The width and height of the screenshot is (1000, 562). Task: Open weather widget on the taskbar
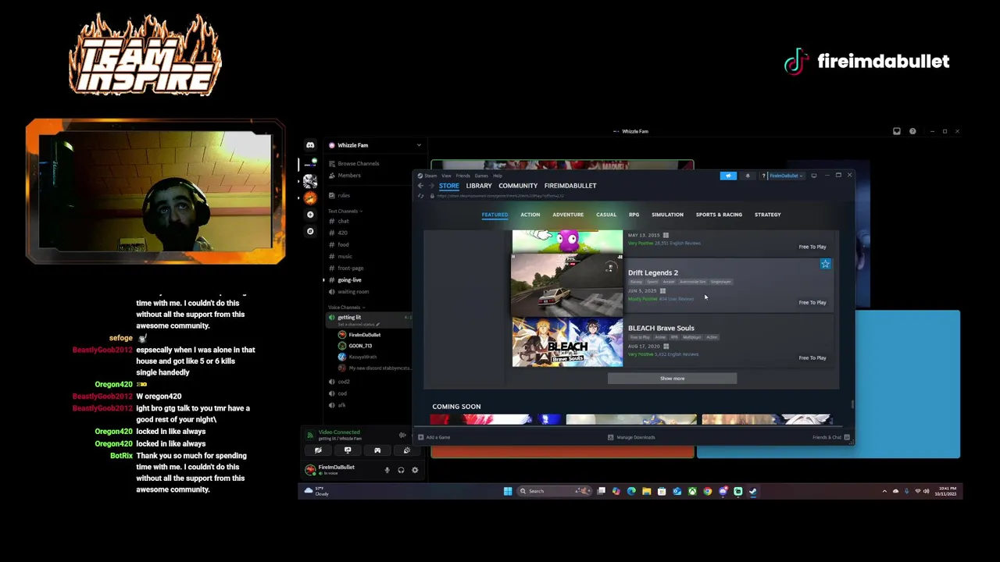(x=316, y=491)
